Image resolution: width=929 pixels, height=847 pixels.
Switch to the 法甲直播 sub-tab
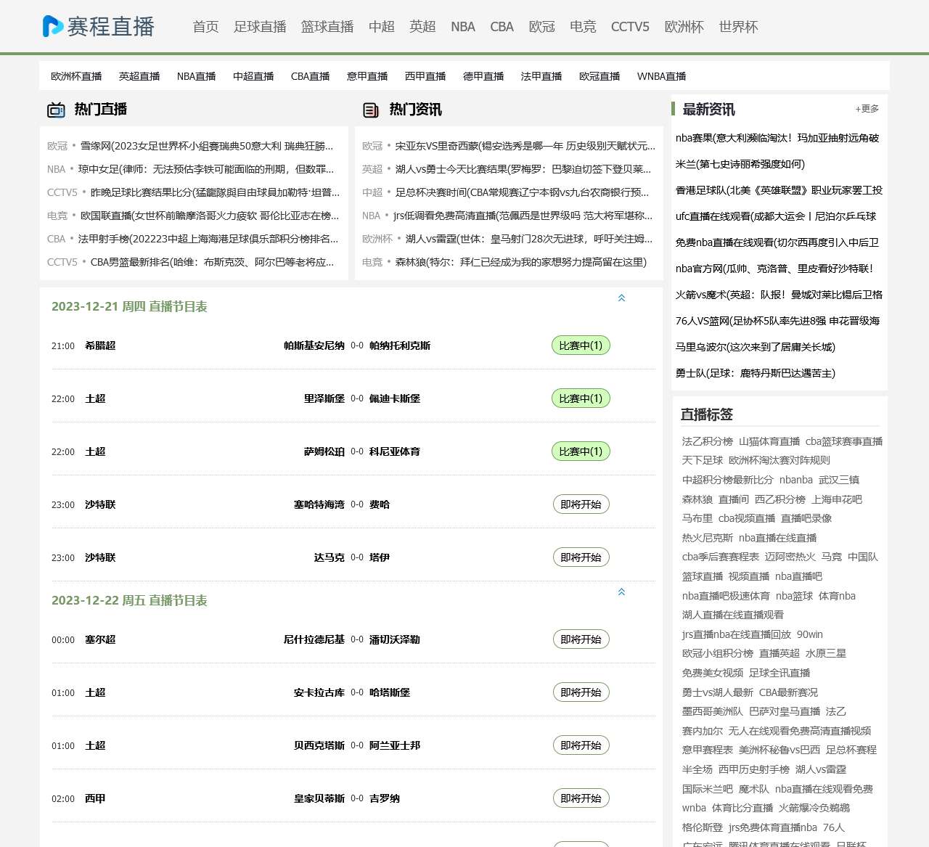tap(541, 76)
